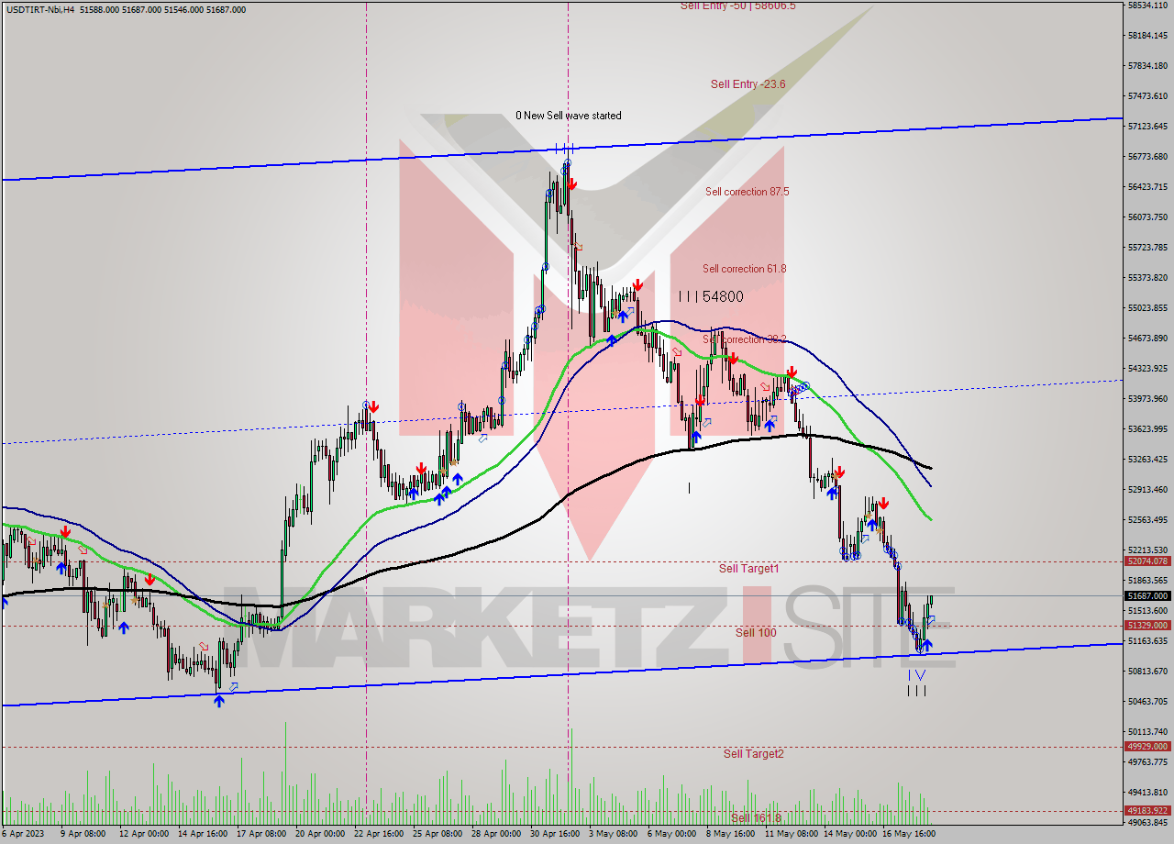The image size is (1174, 844).
Task: Click the 'Sell Target1' label
Action: (748, 569)
